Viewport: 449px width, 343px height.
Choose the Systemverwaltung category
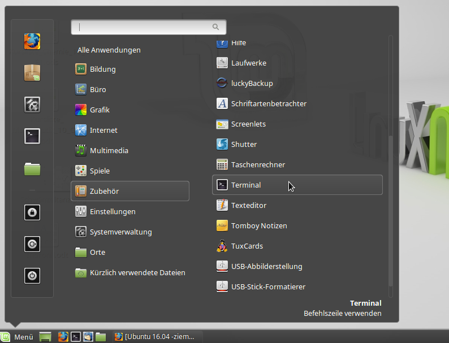(x=130, y=232)
